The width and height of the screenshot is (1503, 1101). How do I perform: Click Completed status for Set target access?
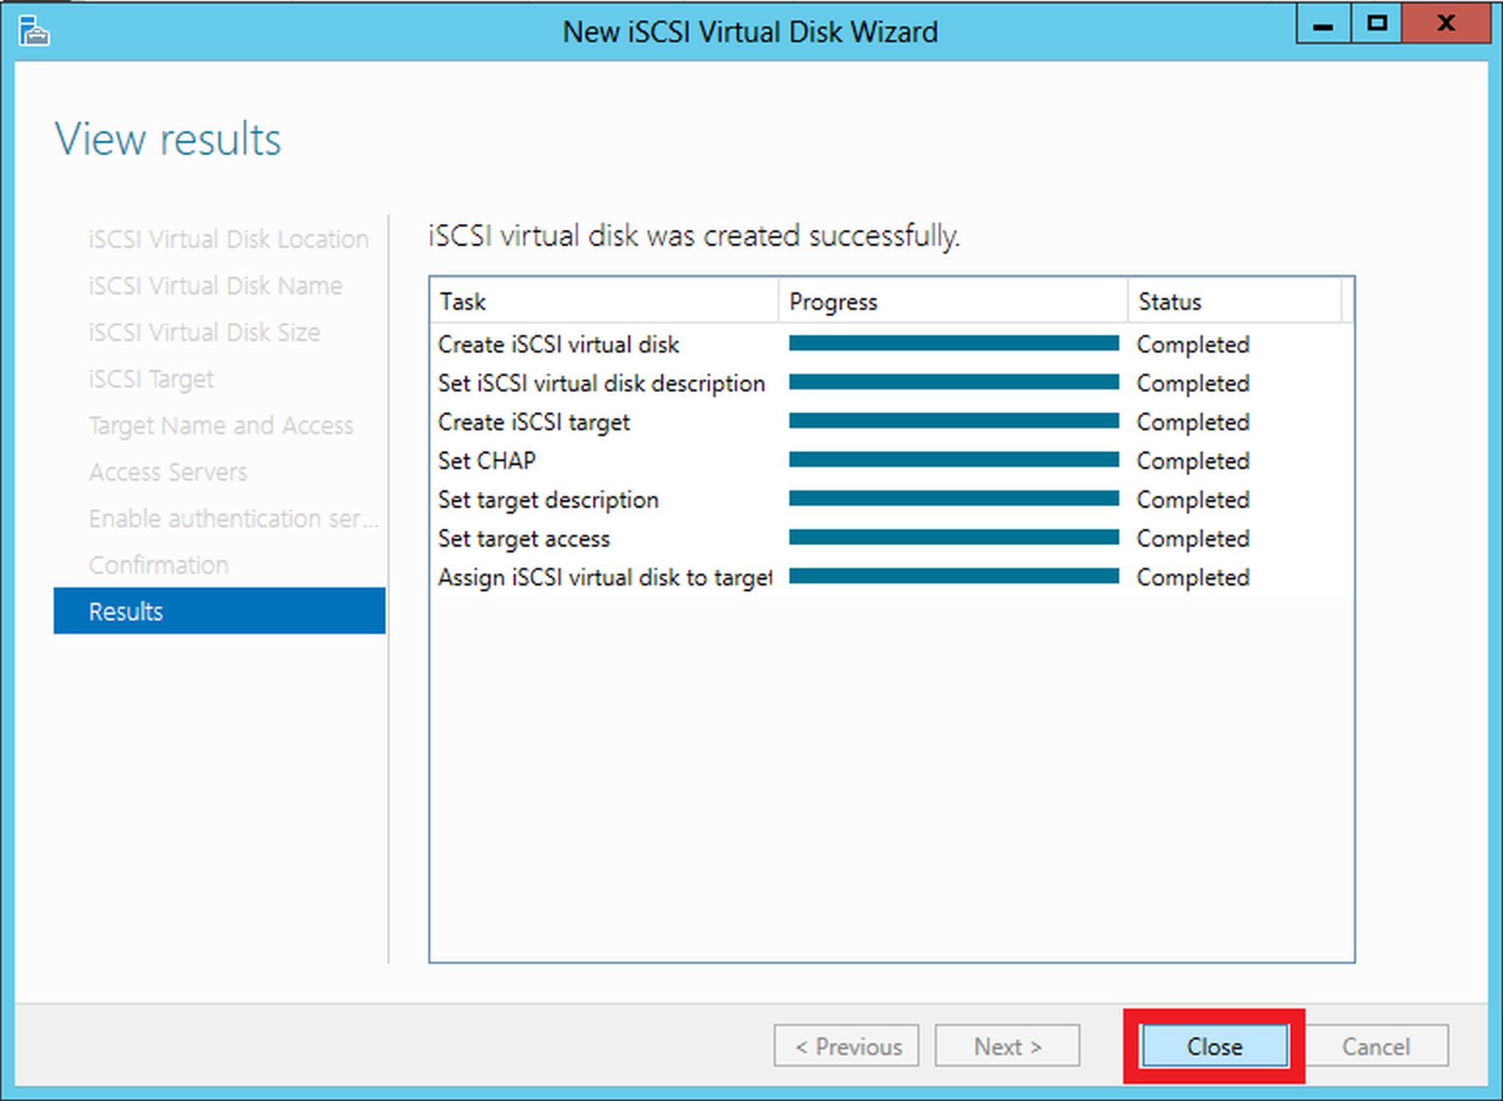coord(1193,538)
